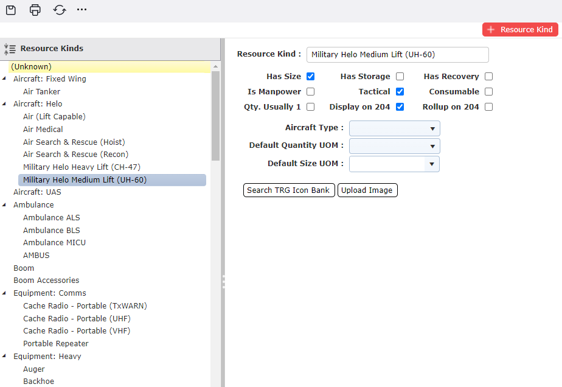This screenshot has width=562, height=387.
Task: Select Ambulance MICU item
Action: tap(54, 242)
